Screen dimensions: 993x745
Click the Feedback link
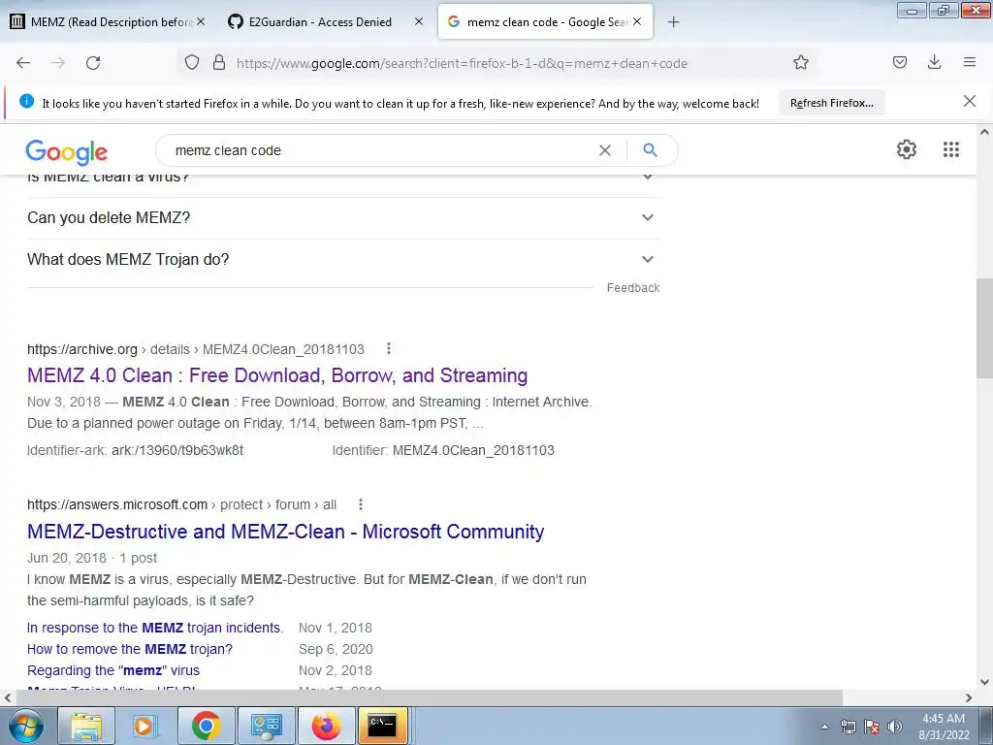point(632,287)
